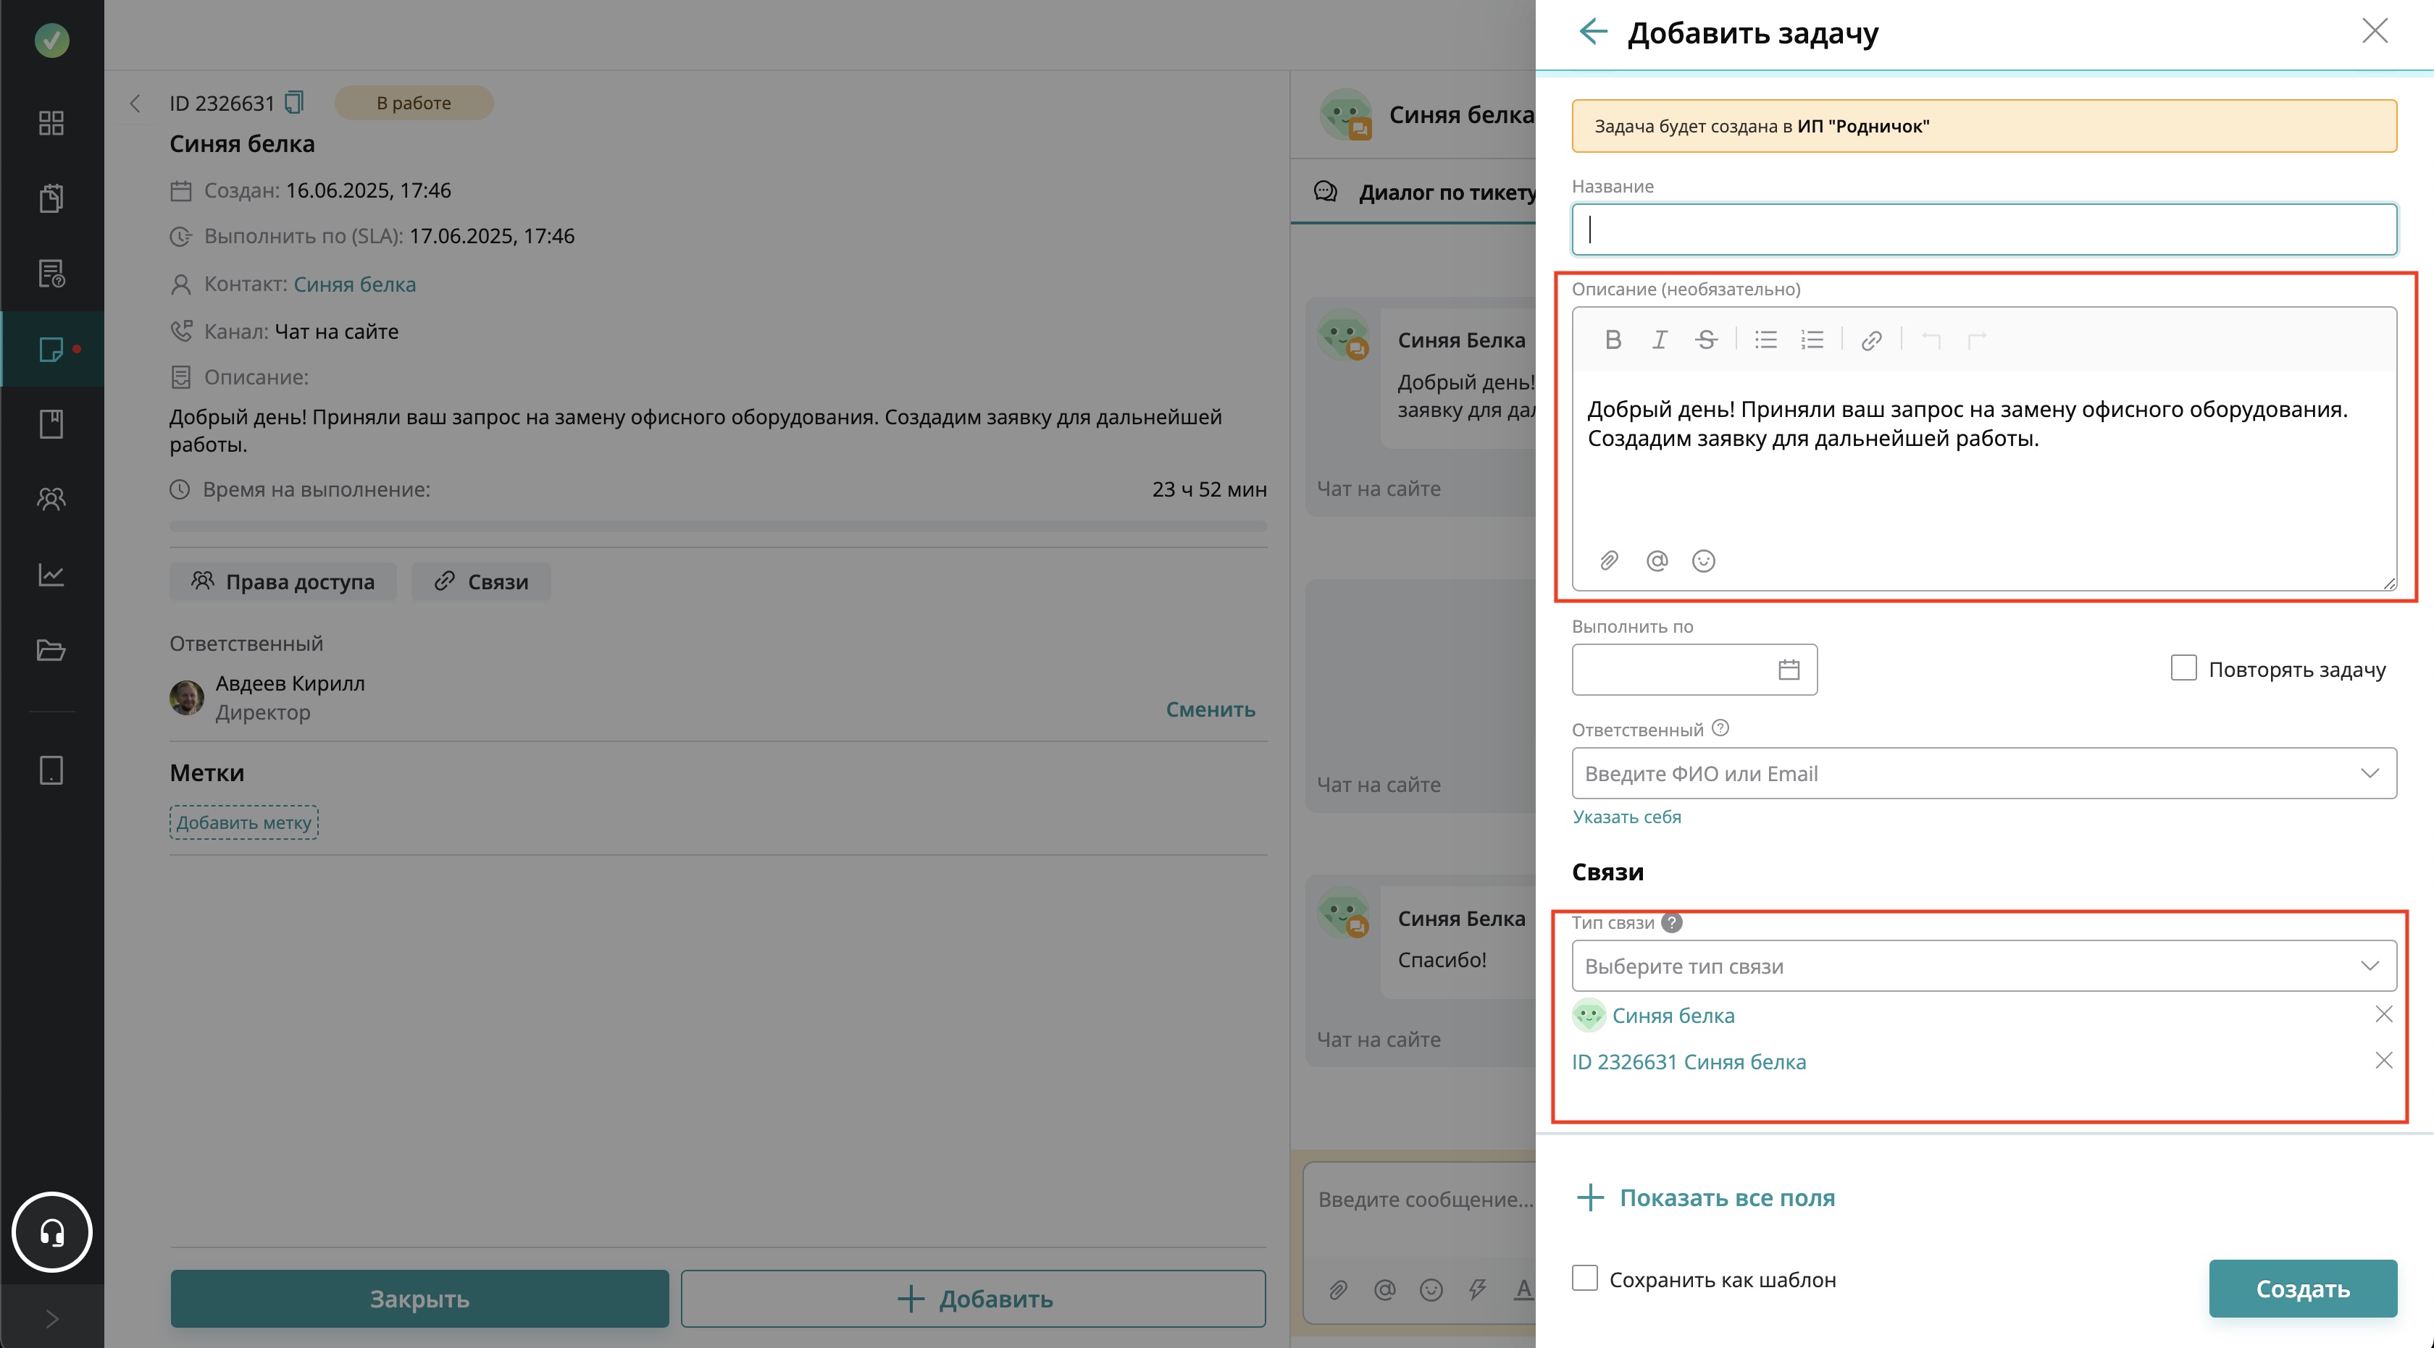Check Сохранить как шаблон option
2434x1348 pixels.
pos(1584,1279)
